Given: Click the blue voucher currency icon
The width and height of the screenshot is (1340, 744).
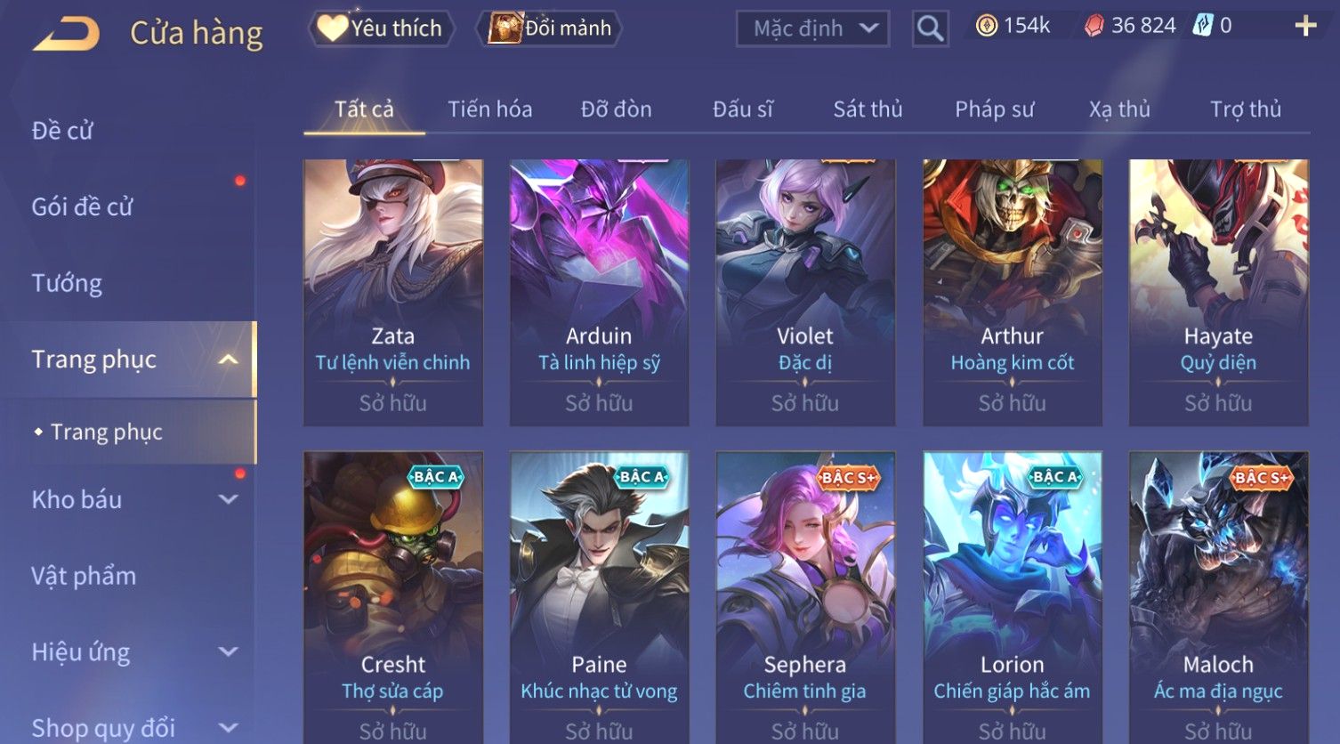Looking at the screenshot, I should 1202,26.
